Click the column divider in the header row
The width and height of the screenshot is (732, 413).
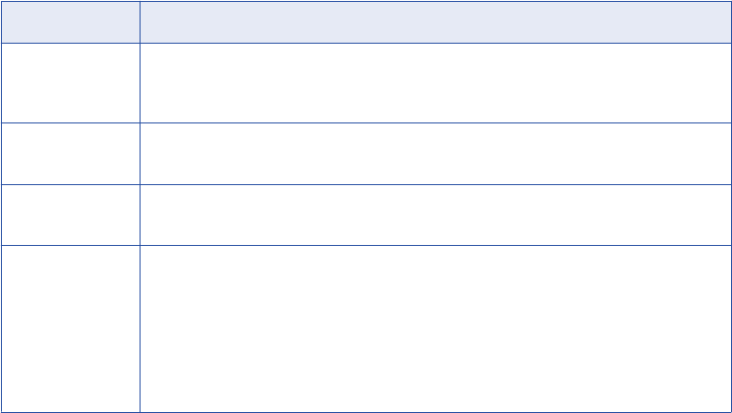pos(140,22)
